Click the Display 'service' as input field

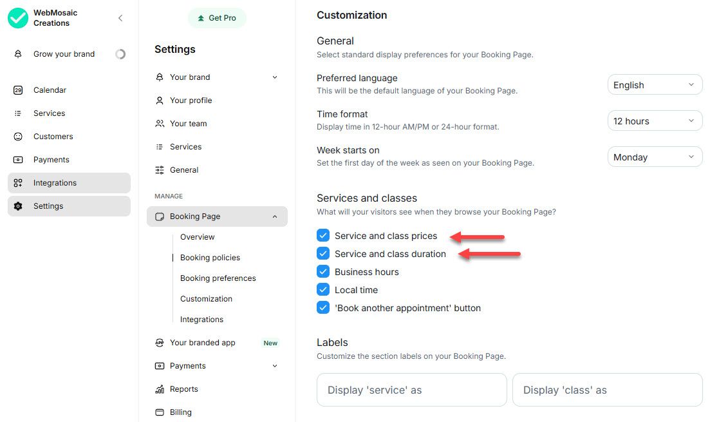[x=411, y=390]
